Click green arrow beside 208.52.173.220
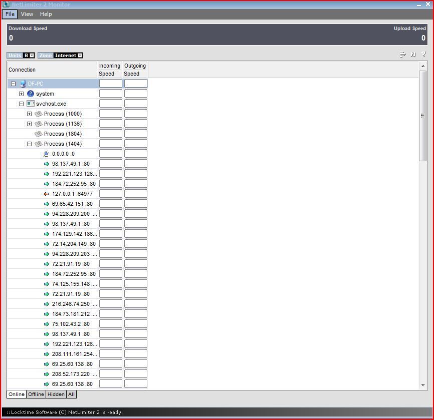 coord(46,374)
